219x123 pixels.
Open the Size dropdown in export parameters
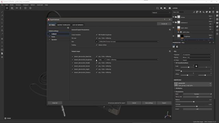click(x=129, y=42)
